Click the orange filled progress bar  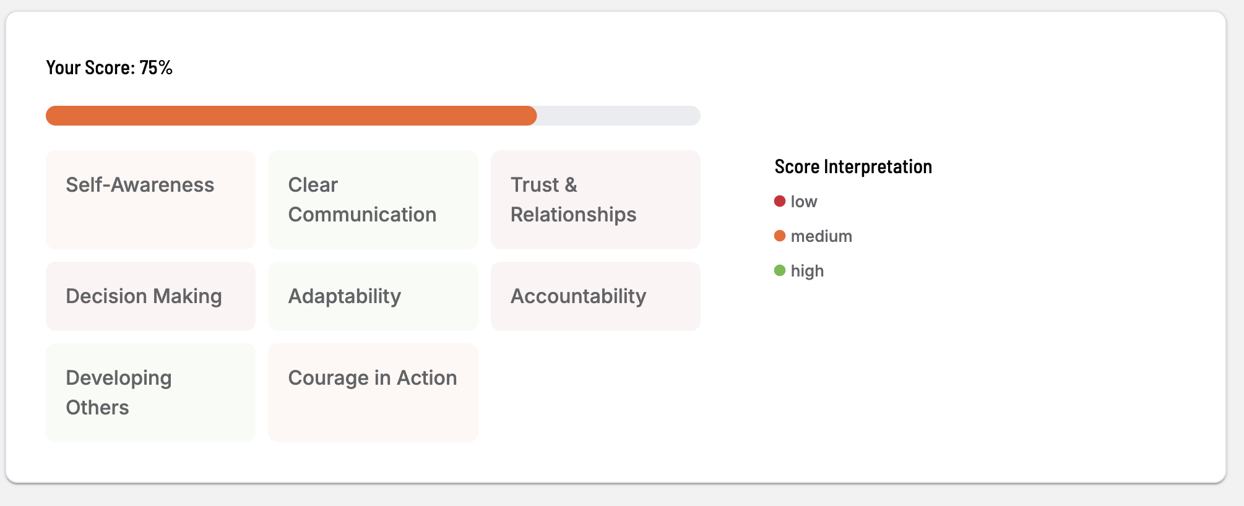292,116
